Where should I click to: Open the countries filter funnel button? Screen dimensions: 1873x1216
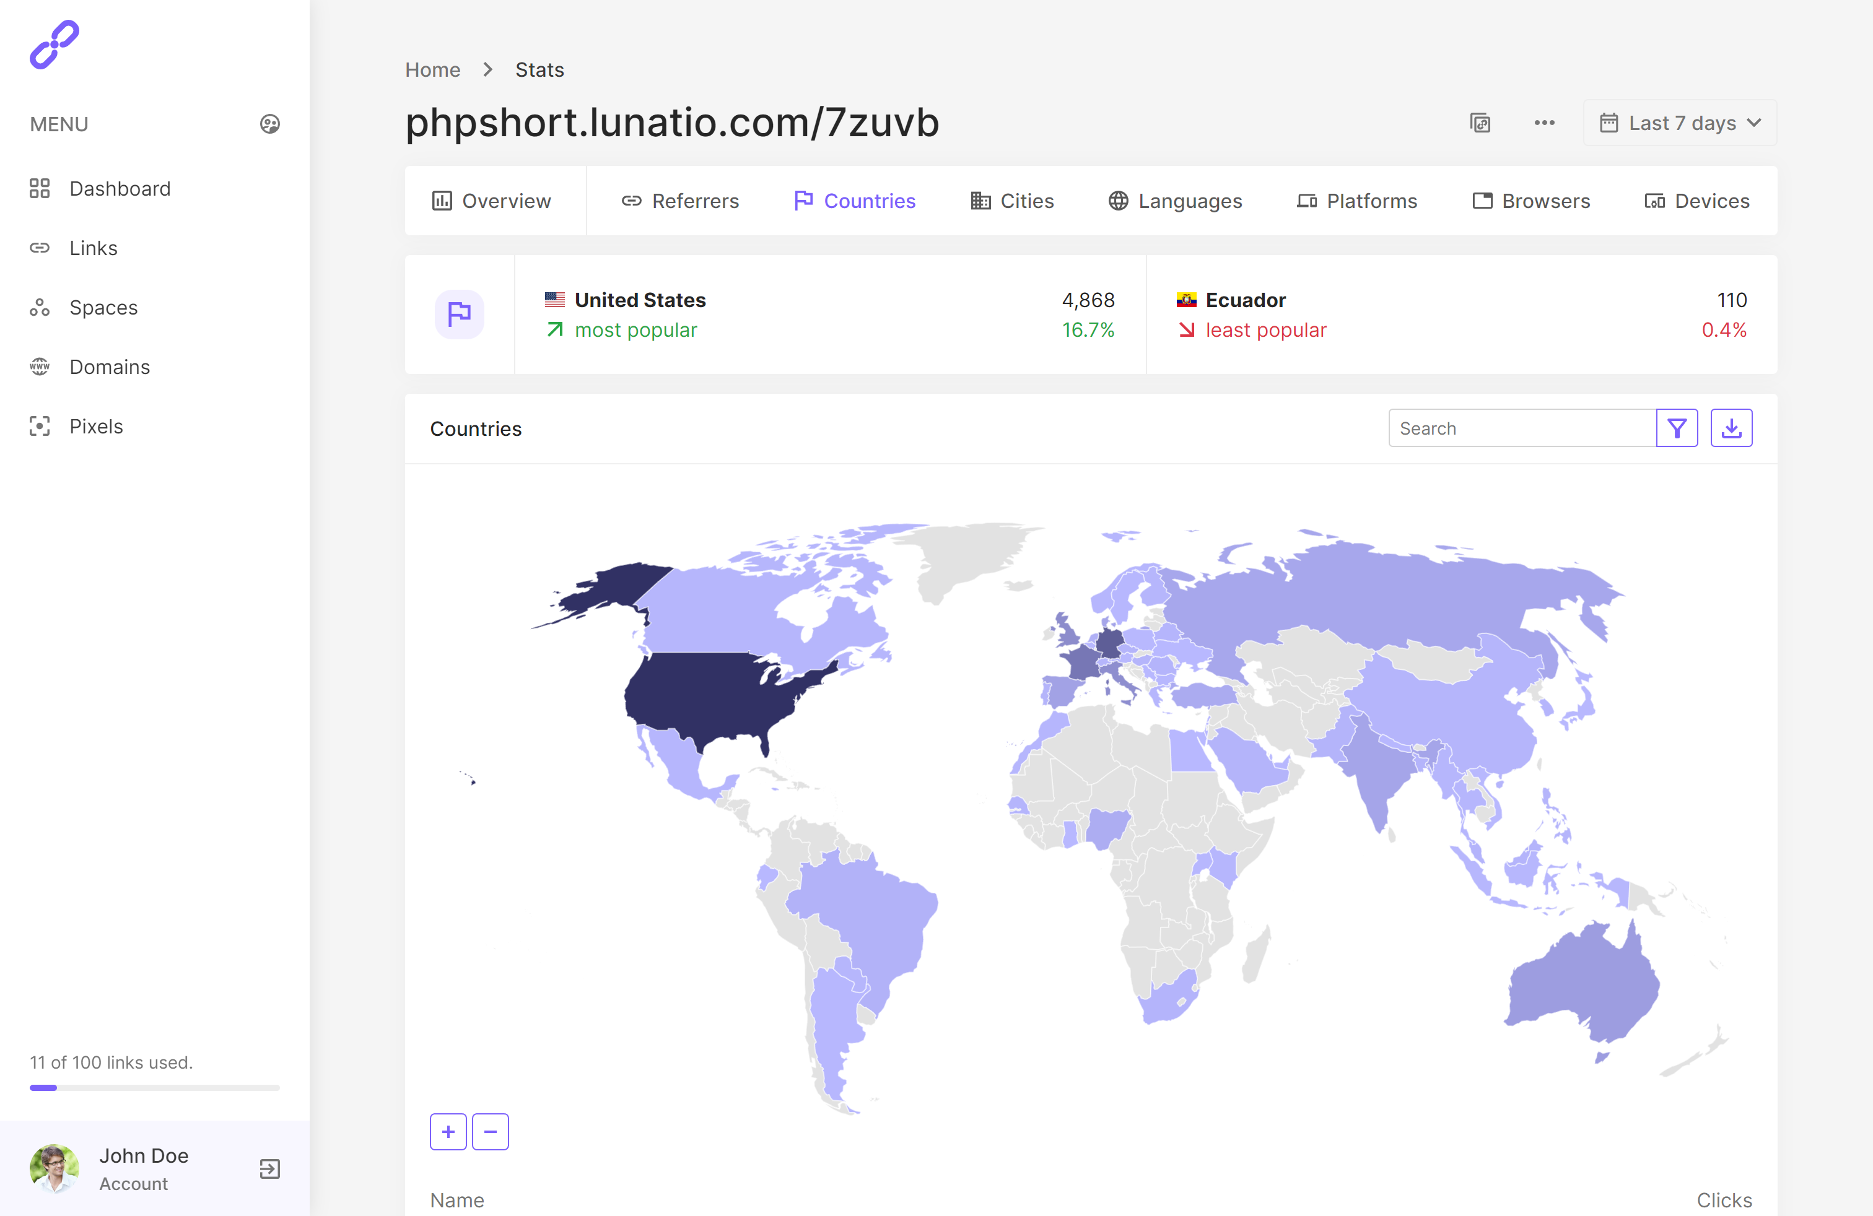[x=1676, y=428]
